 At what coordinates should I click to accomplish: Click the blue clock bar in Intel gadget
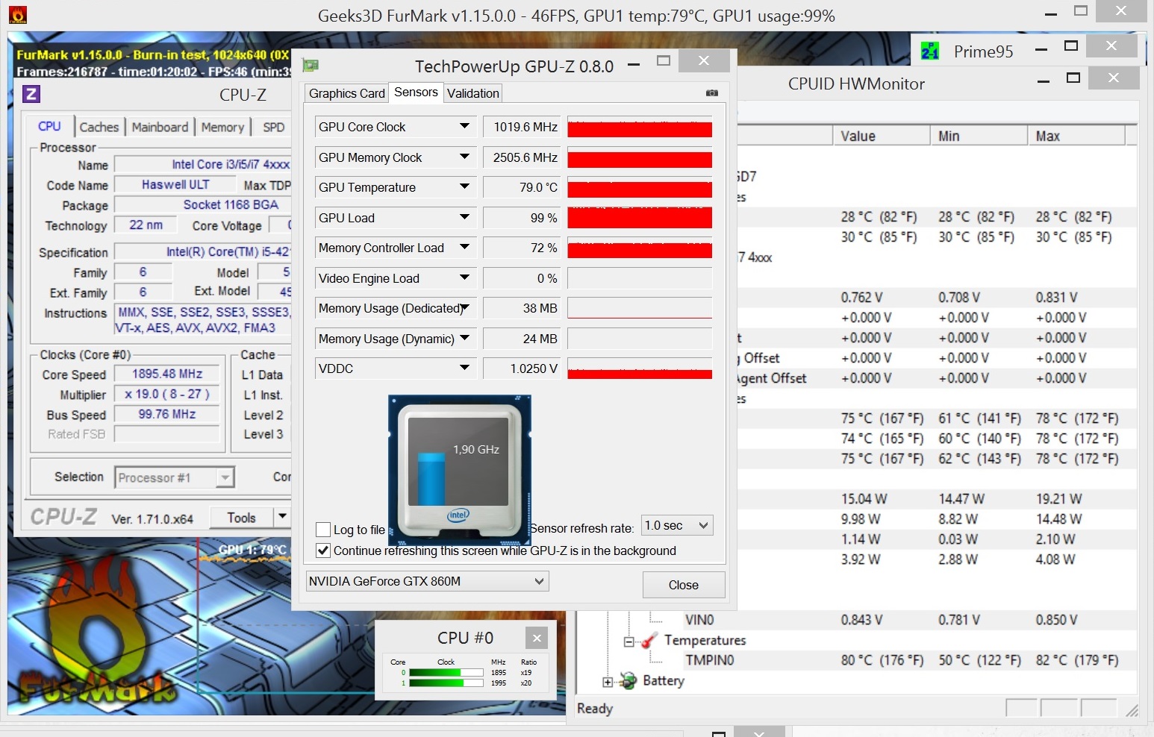click(x=431, y=480)
